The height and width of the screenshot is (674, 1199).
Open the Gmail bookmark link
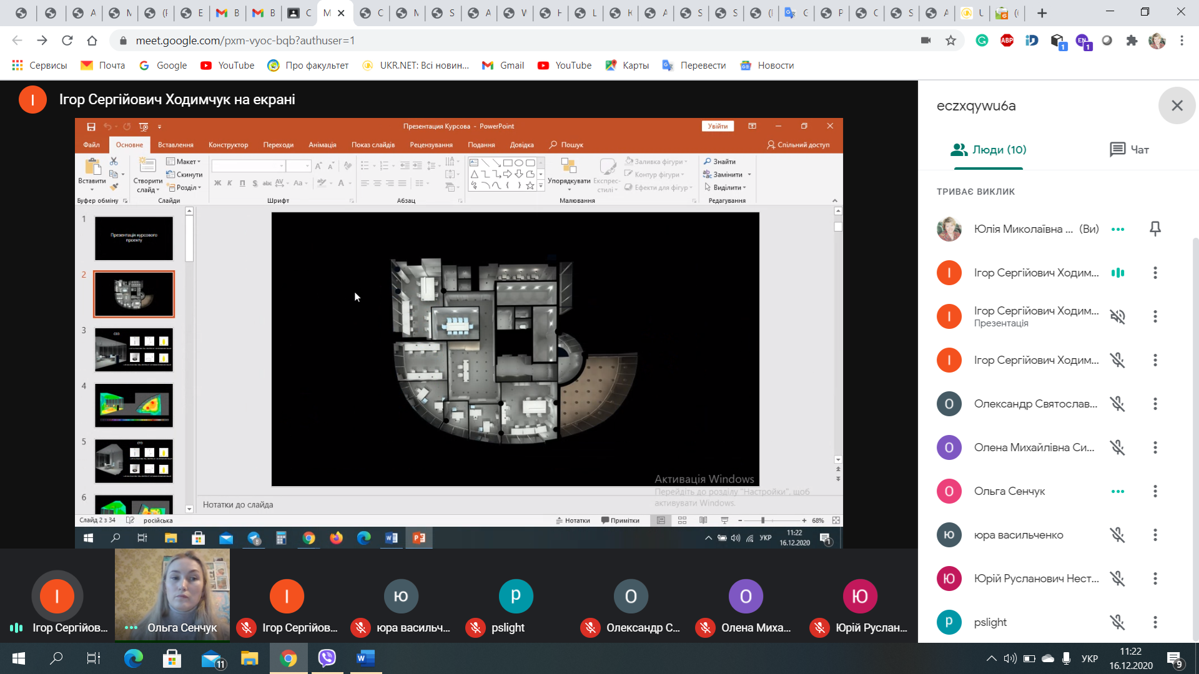click(x=503, y=66)
